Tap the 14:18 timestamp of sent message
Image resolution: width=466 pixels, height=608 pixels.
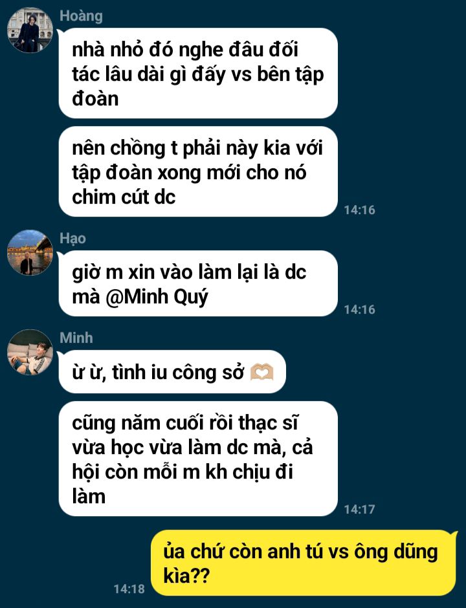pyautogui.click(x=129, y=589)
